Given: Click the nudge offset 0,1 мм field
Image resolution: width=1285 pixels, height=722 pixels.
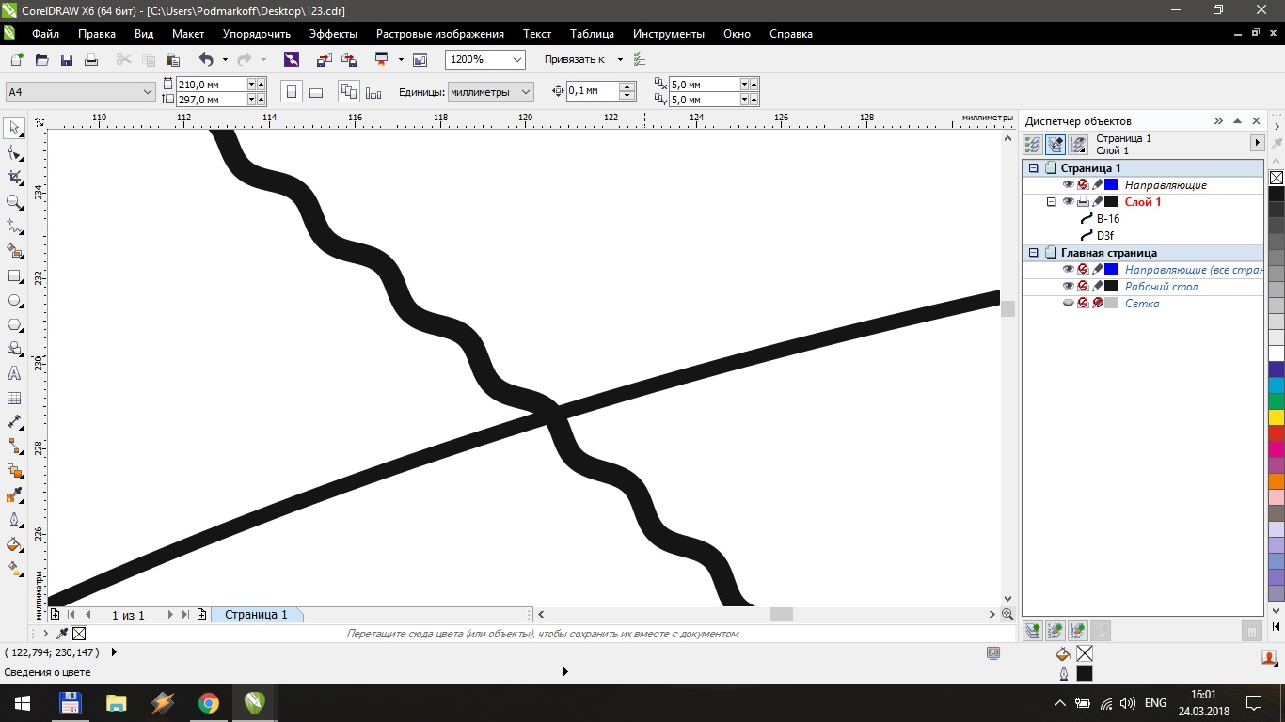Looking at the screenshot, I should point(593,91).
